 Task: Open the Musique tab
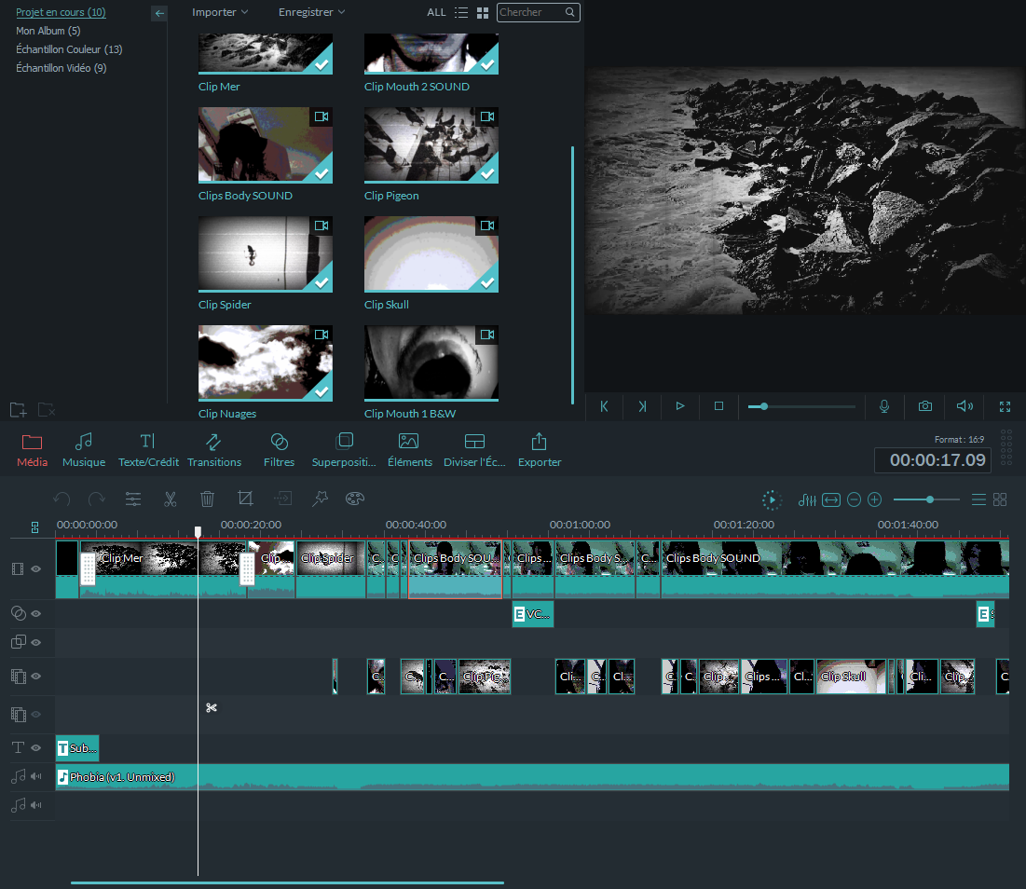(84, 450)
